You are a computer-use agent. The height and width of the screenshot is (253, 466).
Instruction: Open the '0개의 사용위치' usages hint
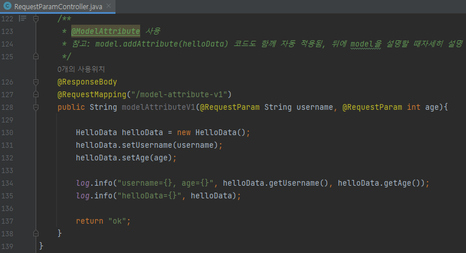[81, 69]
